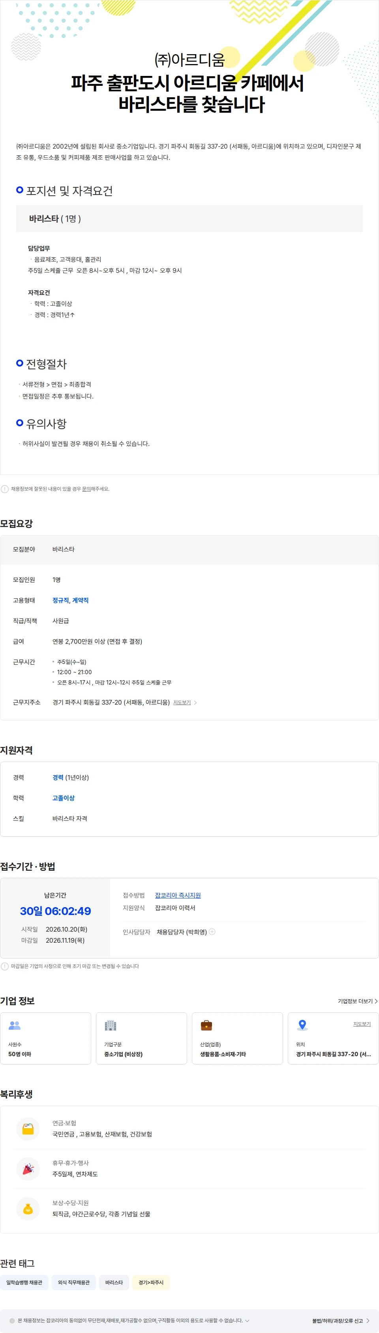Click the 주5일제, 연차제도 text

click(x=75, y=1174)
